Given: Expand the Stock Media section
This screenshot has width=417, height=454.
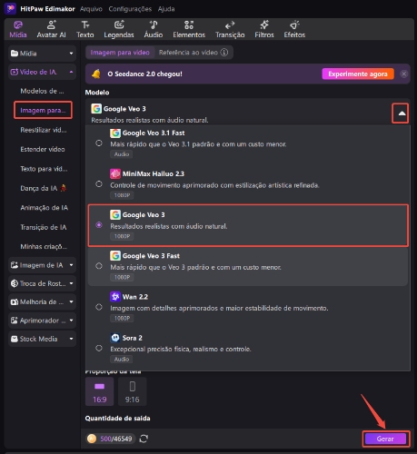Looking at the screenshot, I should [42, 339].
